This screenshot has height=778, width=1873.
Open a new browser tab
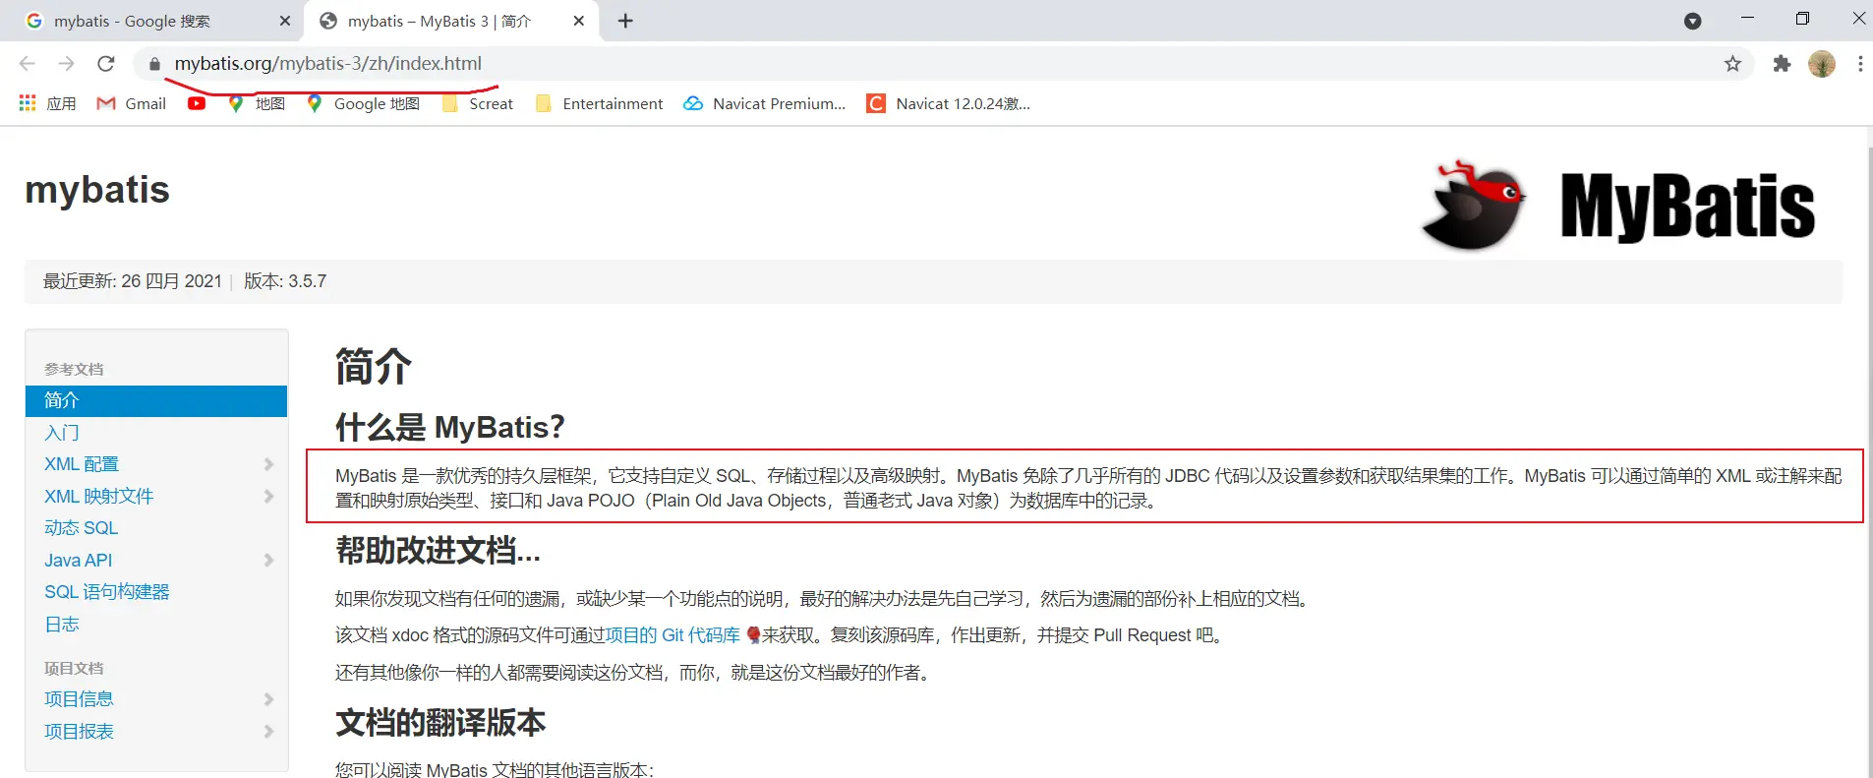coord(625,21)
